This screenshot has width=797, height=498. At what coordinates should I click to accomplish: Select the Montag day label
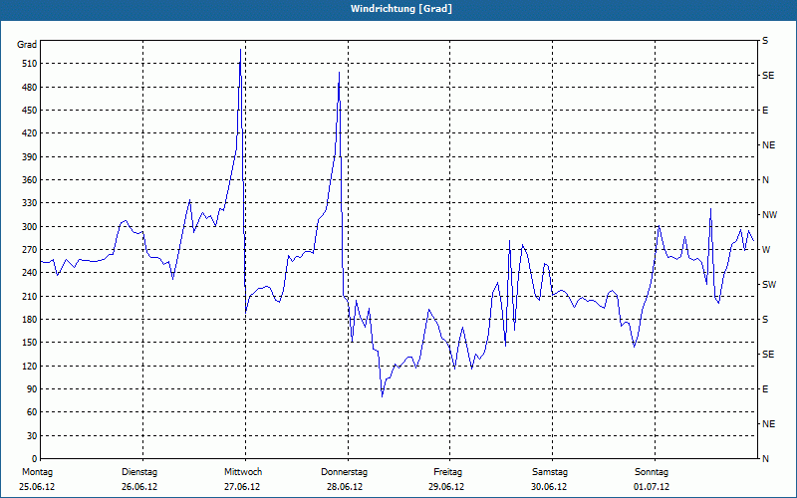37,472
